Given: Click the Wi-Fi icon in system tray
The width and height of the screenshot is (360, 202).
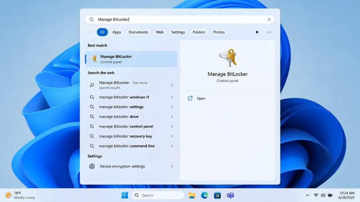Looking at the screenshot, I should [x=316, y=196].
